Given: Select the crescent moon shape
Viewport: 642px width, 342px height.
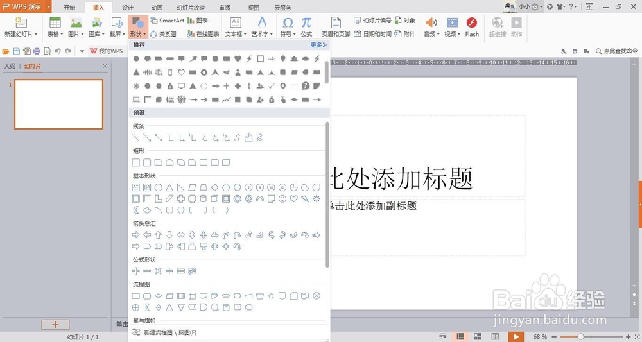Looking at the screenshot, I should point(136,210).
